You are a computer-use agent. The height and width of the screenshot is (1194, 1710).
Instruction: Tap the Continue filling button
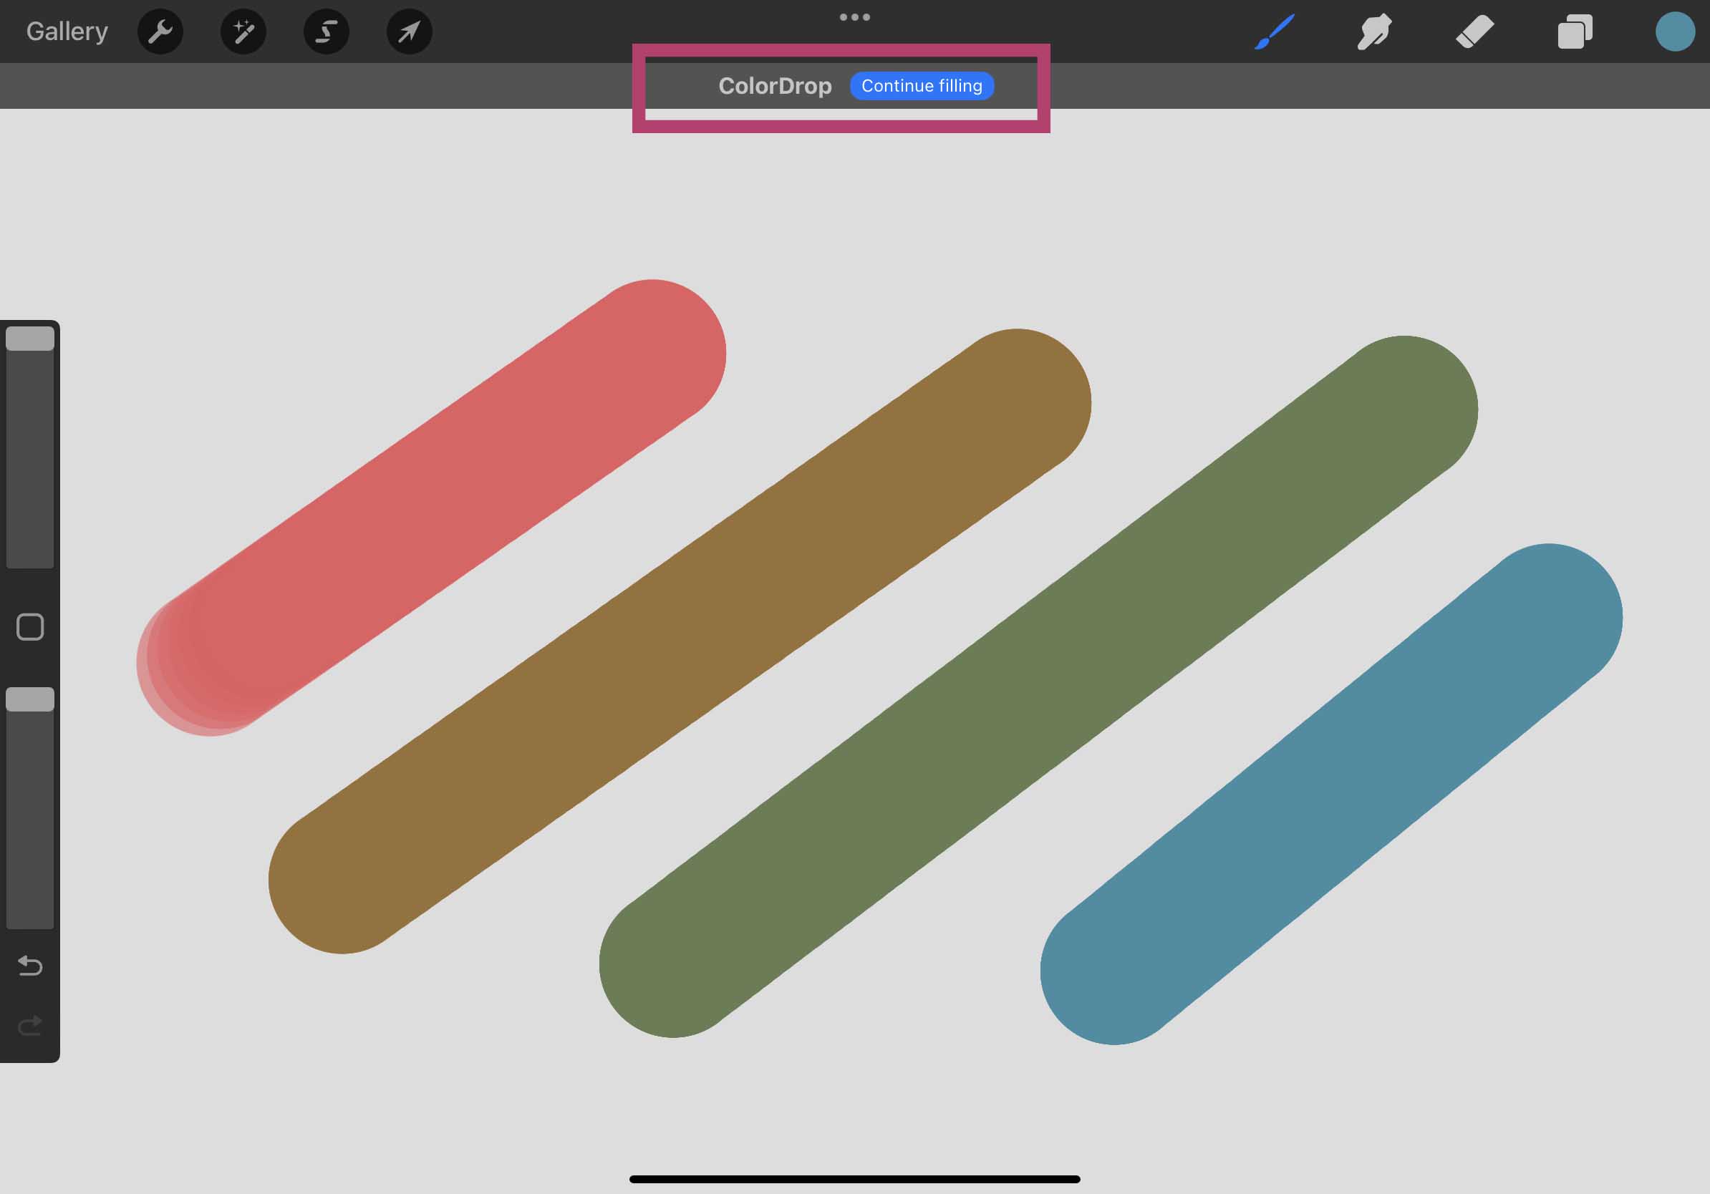click(922, 86)
